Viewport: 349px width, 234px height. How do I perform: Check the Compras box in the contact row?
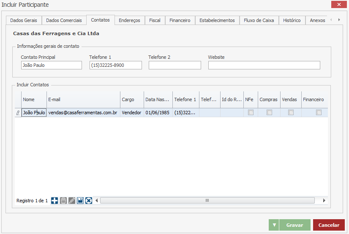point(269,113)
